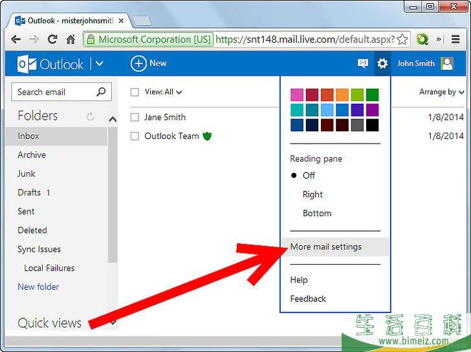
Task: Choose Feedback in settings menu
Action: coord(308,299)
